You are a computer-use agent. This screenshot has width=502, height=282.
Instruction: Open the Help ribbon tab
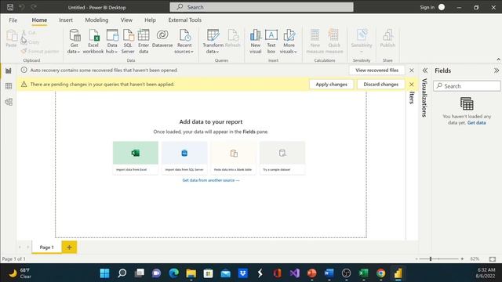[x=150, y=20]
